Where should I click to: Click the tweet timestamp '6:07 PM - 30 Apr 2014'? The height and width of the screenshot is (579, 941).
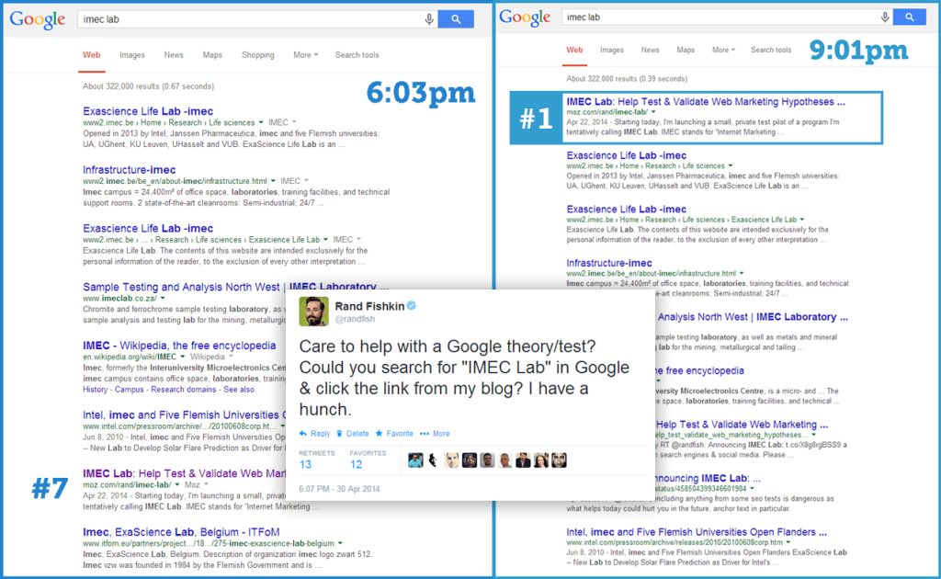coord(339,489)
